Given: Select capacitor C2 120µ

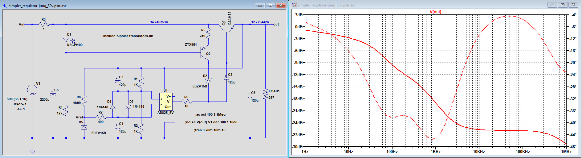Looking at the screenshot, I should click(226, 78).
